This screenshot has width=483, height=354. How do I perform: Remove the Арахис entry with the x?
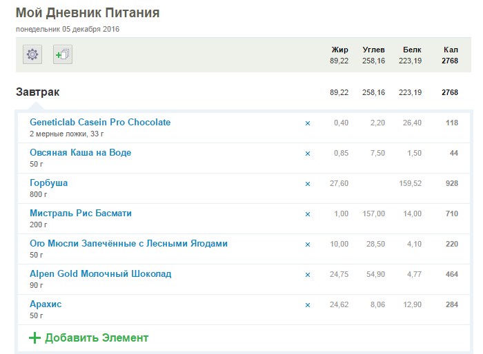tap(308, 305)
